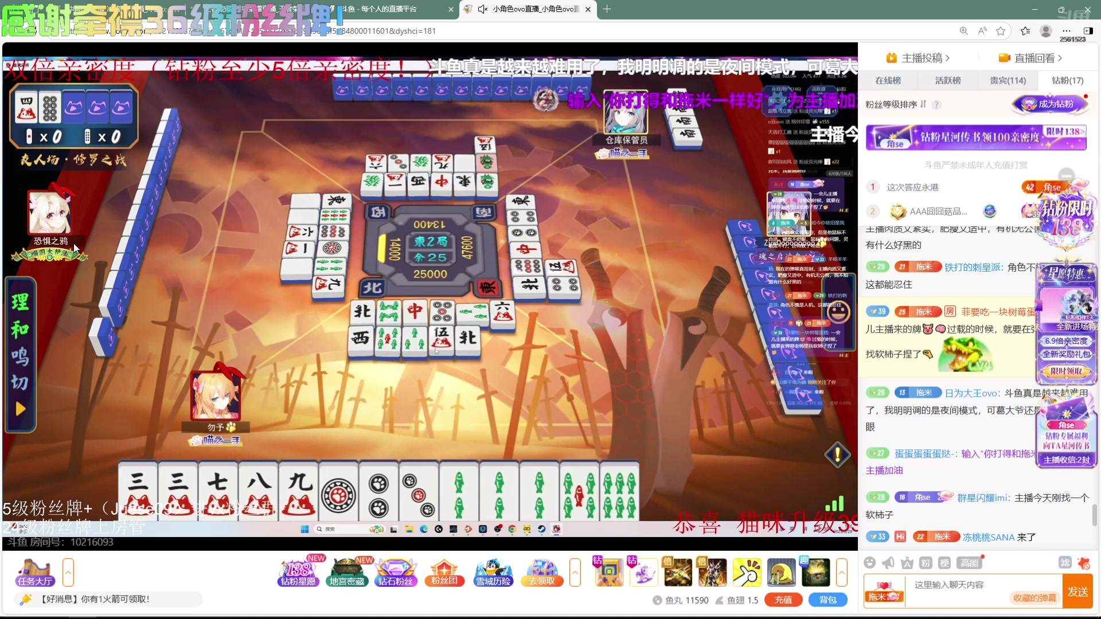The image size is (1101, 619).
Task: Click the 充值 recharge button
Action: click(x=783, y=600)
